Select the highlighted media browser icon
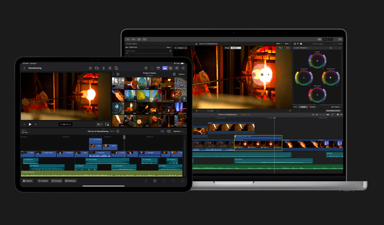This screenshot has width=384, height=225. (165, 68)
